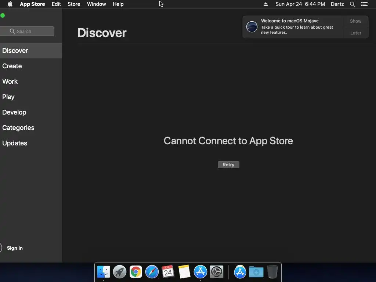Open the App Store application menu

32,4
